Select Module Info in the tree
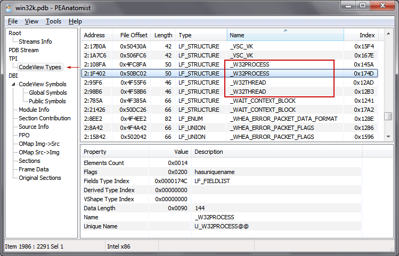Image resolution: width=399 pixels, height=256 pixels. [x=34, y=110]
